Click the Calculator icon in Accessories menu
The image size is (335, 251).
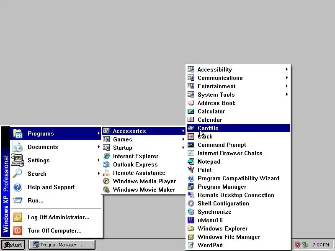pyautogui.click(x=191, y=111)
